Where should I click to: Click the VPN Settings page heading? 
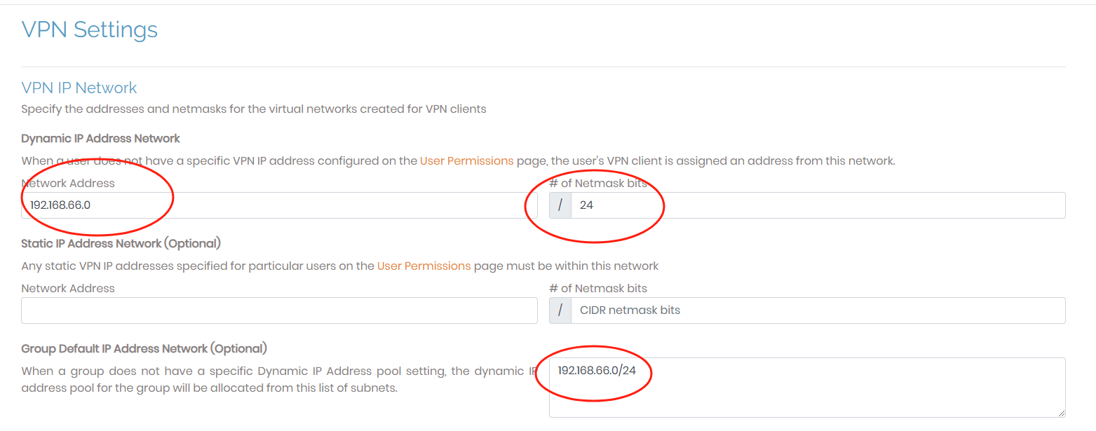(x=90, y=29)
